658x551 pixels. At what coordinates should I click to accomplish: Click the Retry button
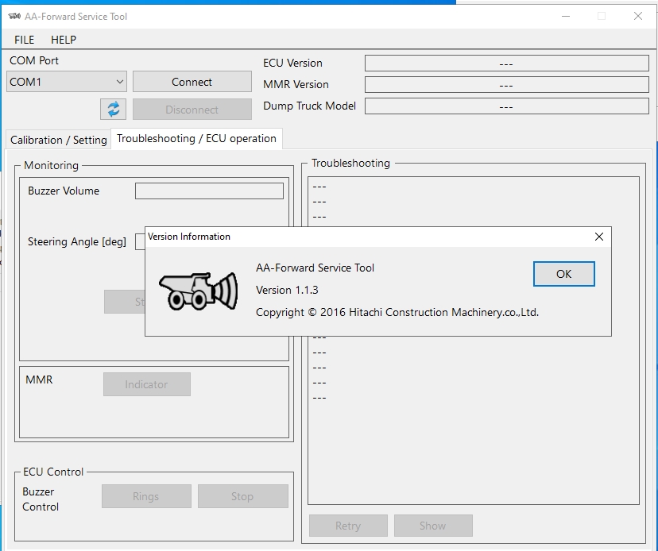pyautogui.click(x=348, y=526)
